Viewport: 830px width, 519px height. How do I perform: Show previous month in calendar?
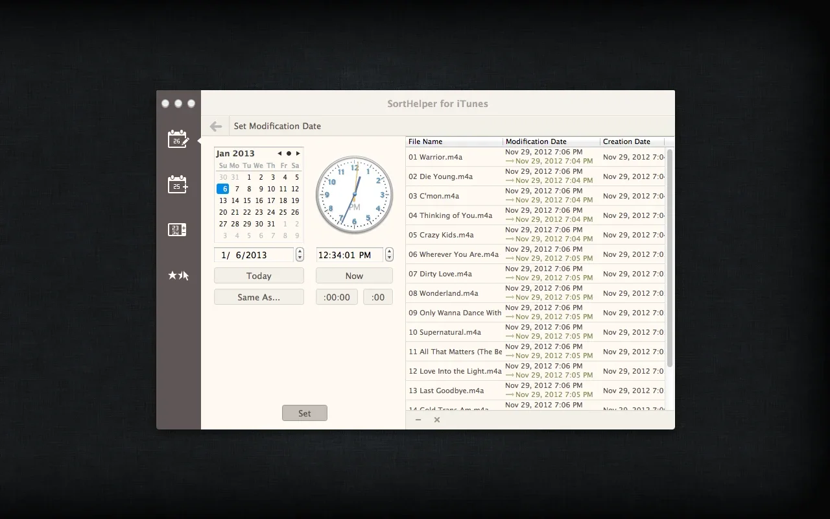[279, 154]
